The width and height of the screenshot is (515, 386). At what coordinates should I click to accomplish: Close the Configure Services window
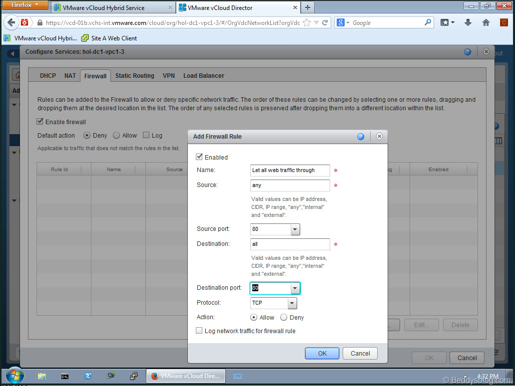(486, 51)
